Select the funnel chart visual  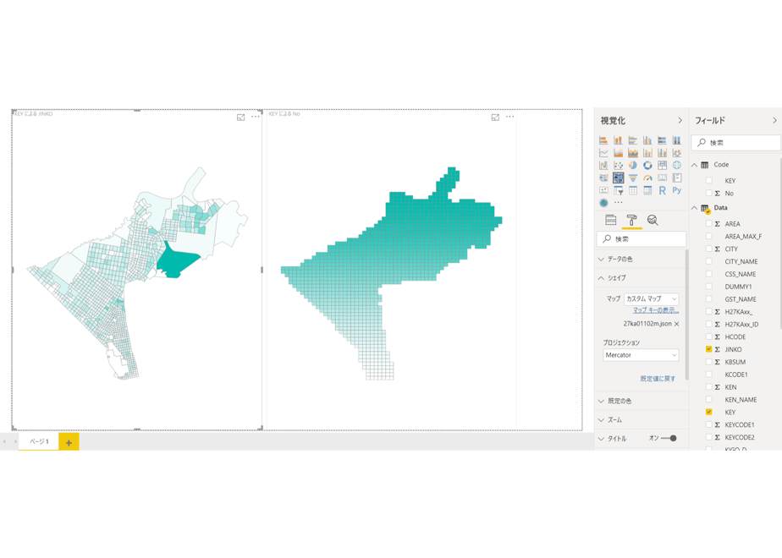pyautogui.click(x=633, y=178)
